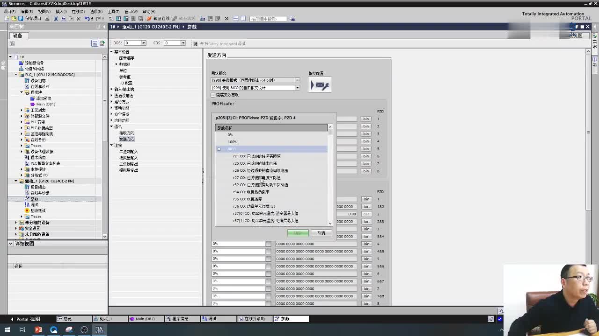Click the bin button for send PZD 1
Image resolution: width=599 pixels, height=336 pixels.
366,119
